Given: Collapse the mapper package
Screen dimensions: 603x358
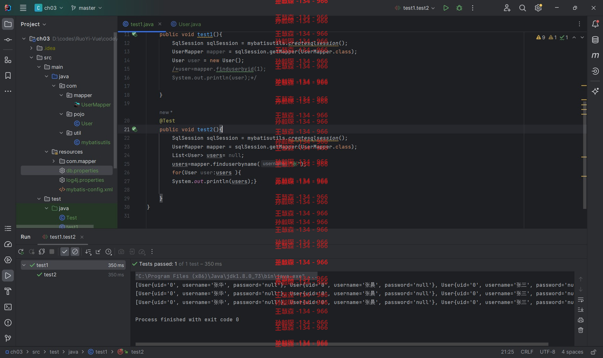Looking at the screenshot, I should [61, 95].
